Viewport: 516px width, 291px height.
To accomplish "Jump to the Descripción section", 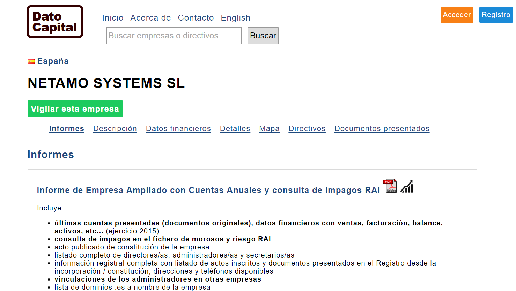I will click(115, 129).
